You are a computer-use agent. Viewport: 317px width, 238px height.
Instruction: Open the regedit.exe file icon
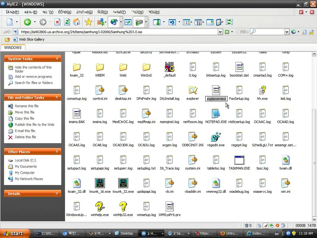pos(216,137)
